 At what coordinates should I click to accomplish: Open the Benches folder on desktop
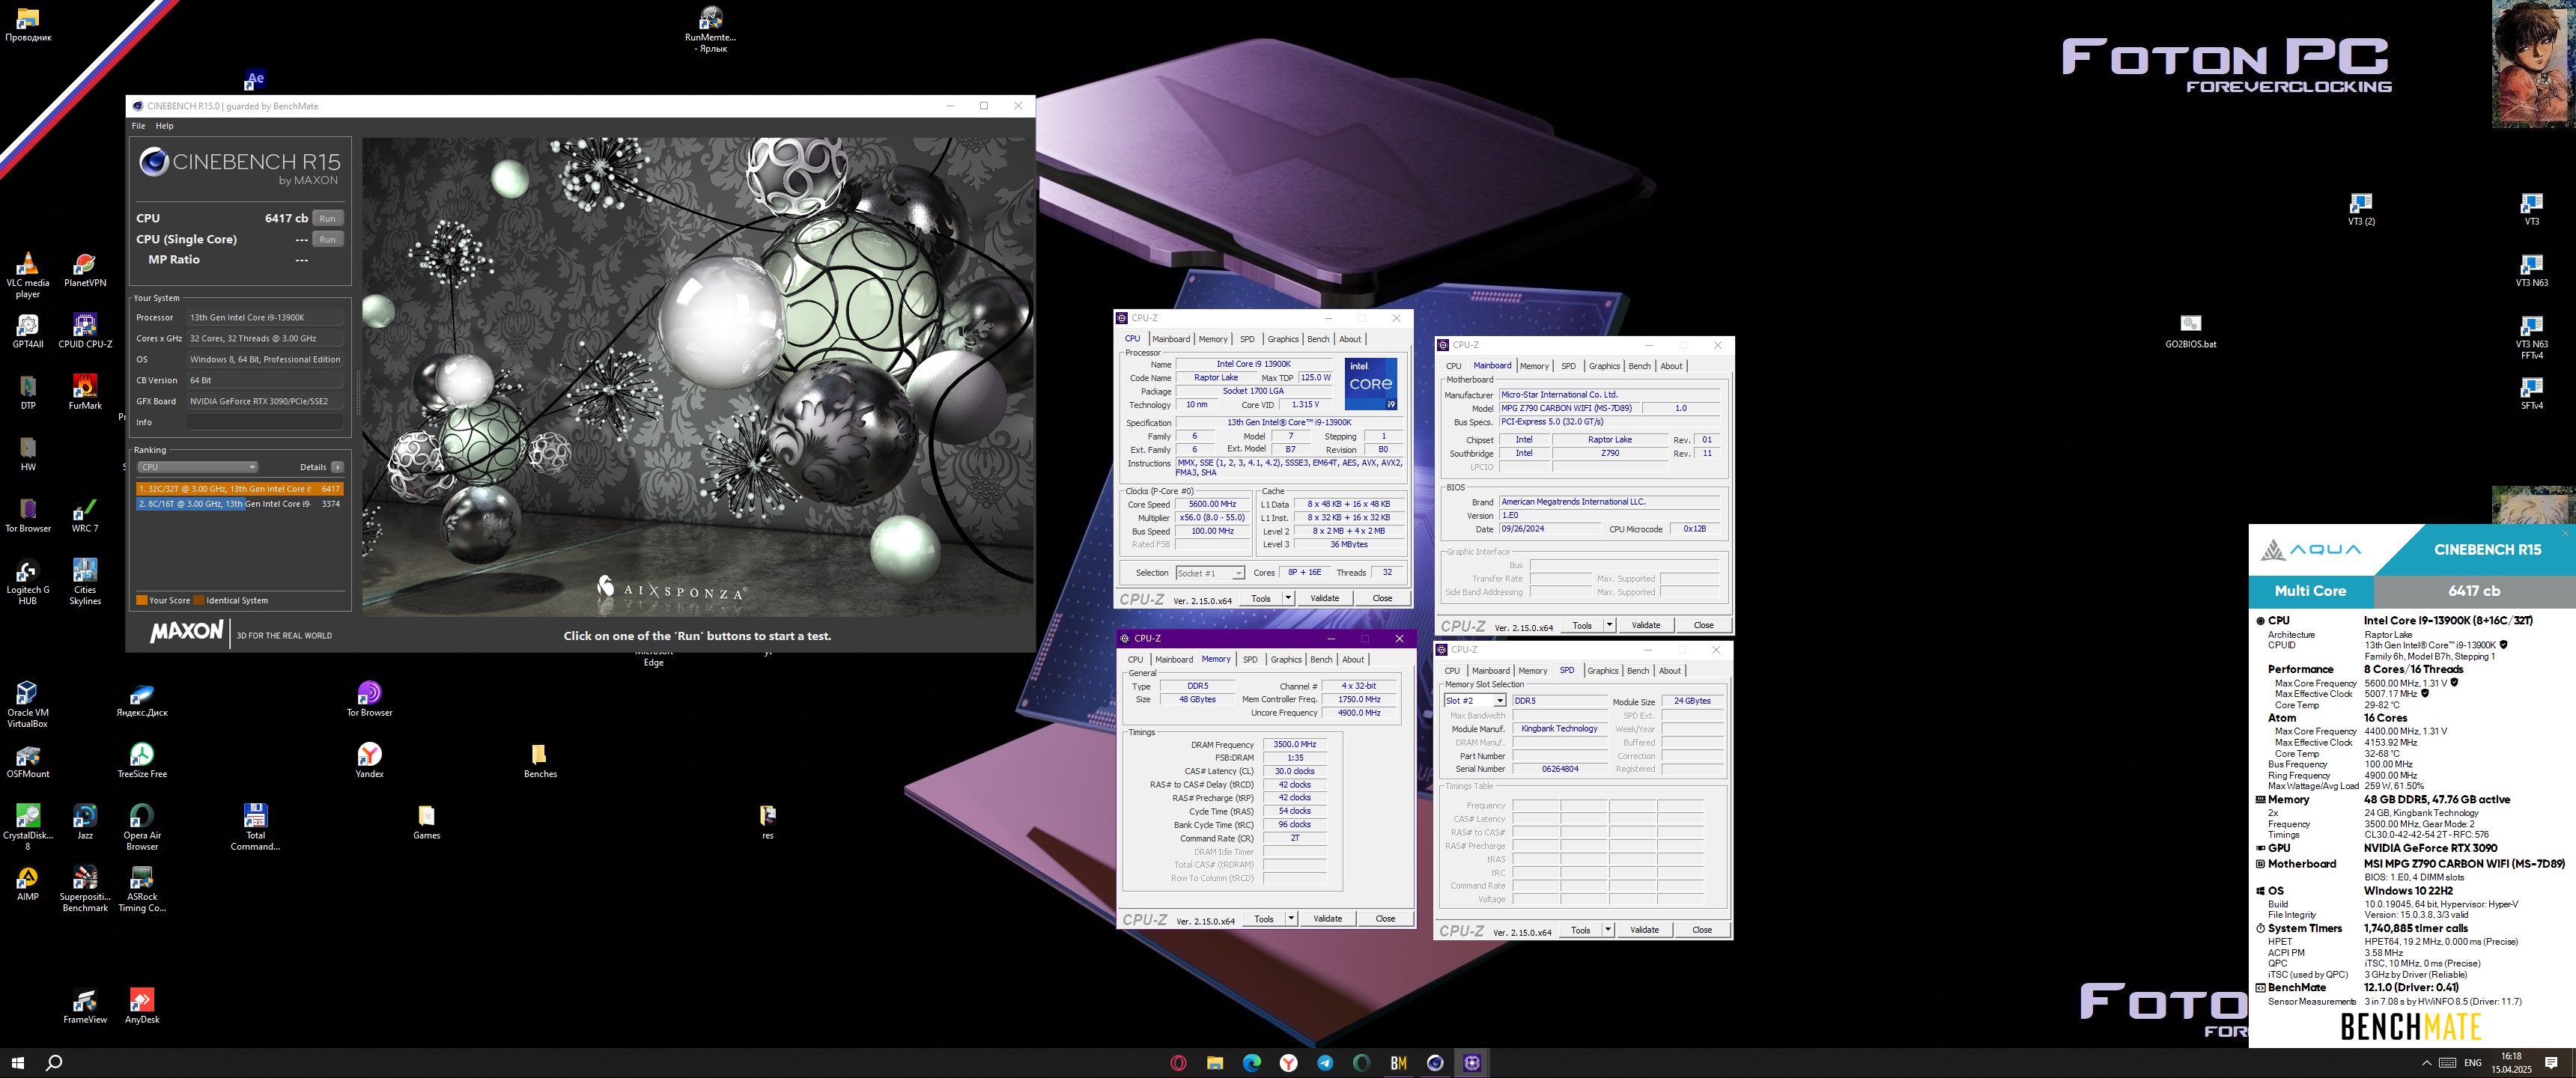coord(540,761)
